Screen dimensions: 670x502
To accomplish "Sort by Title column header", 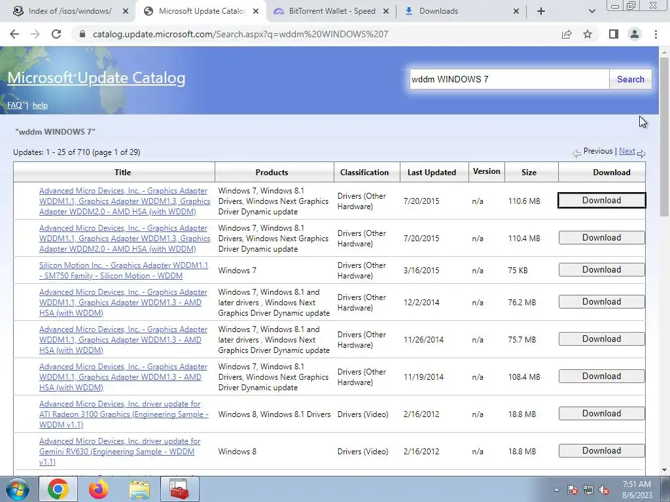I will point(122,173).
